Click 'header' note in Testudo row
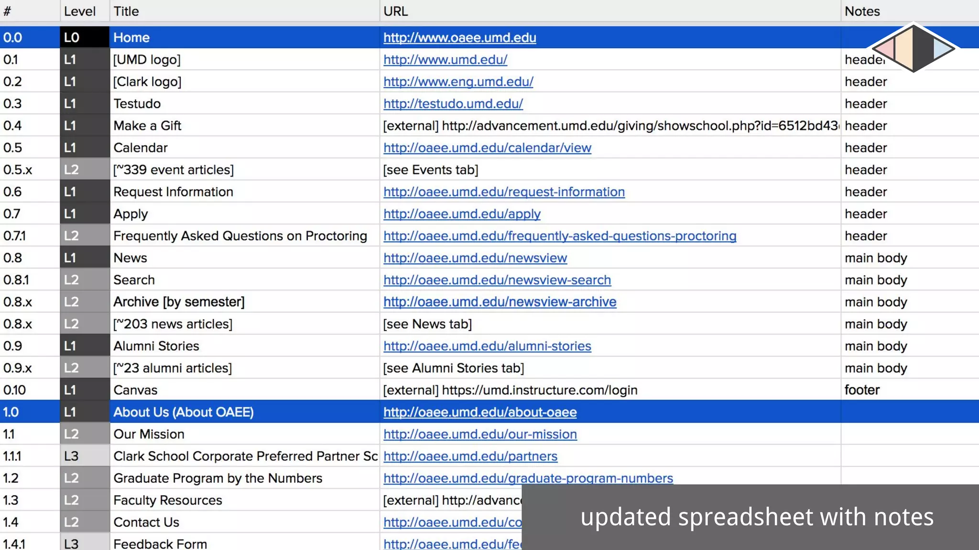 910,104
